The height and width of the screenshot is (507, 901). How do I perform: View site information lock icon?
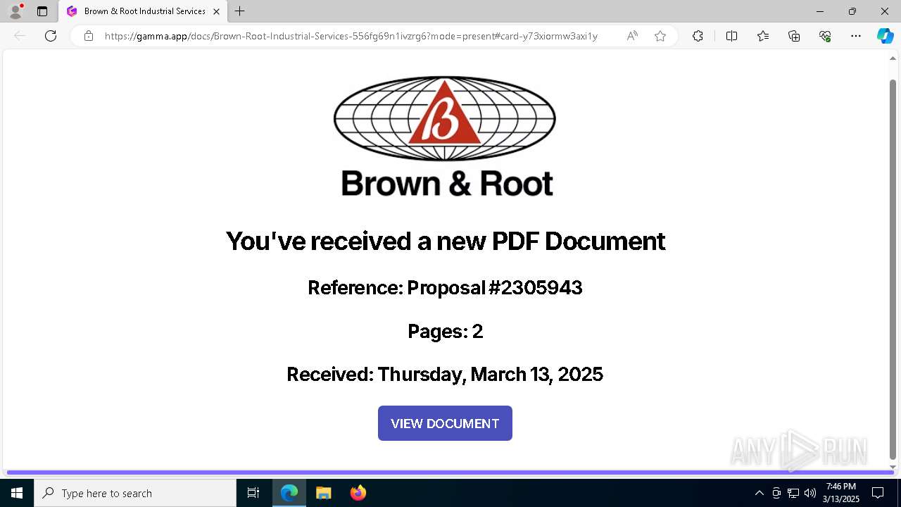coord(89,36)
